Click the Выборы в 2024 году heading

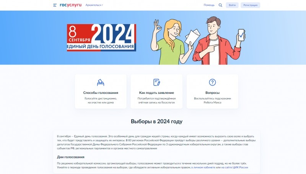click(x=156, y=121)
